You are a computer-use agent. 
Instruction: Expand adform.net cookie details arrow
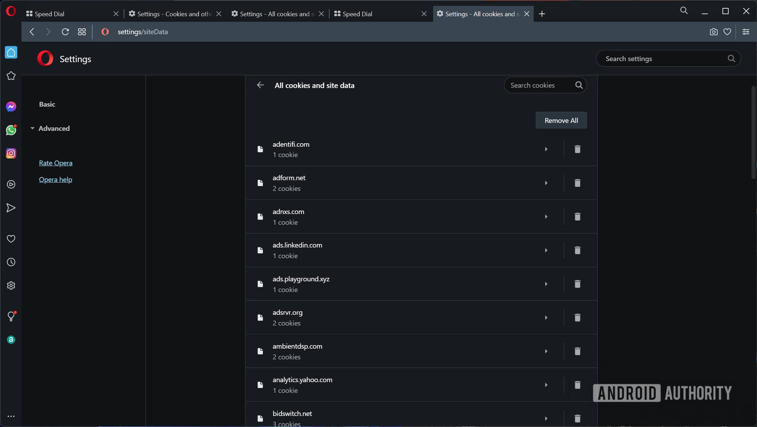[546, 183]
